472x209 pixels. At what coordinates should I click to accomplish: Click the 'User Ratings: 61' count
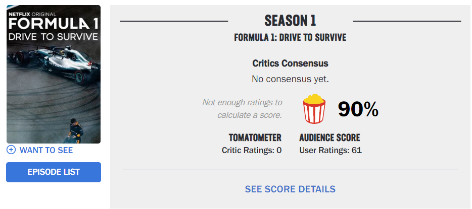(x=331, y=150)
